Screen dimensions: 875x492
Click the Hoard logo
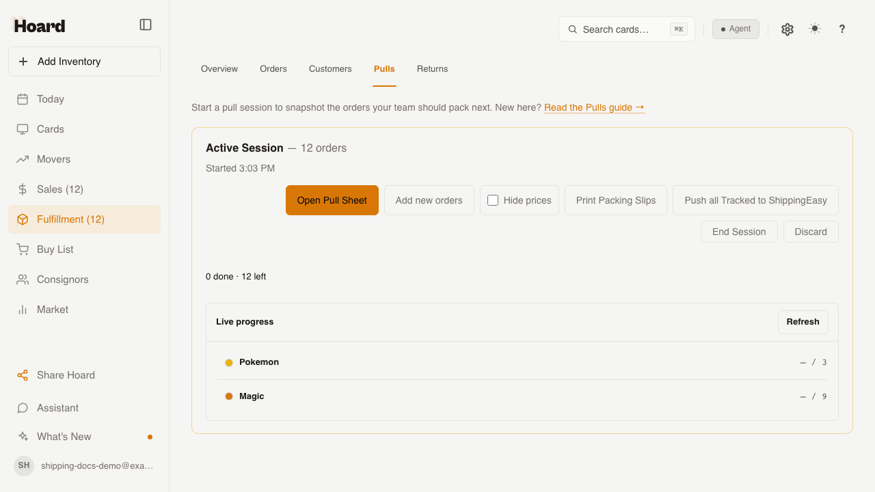point(39,25)
